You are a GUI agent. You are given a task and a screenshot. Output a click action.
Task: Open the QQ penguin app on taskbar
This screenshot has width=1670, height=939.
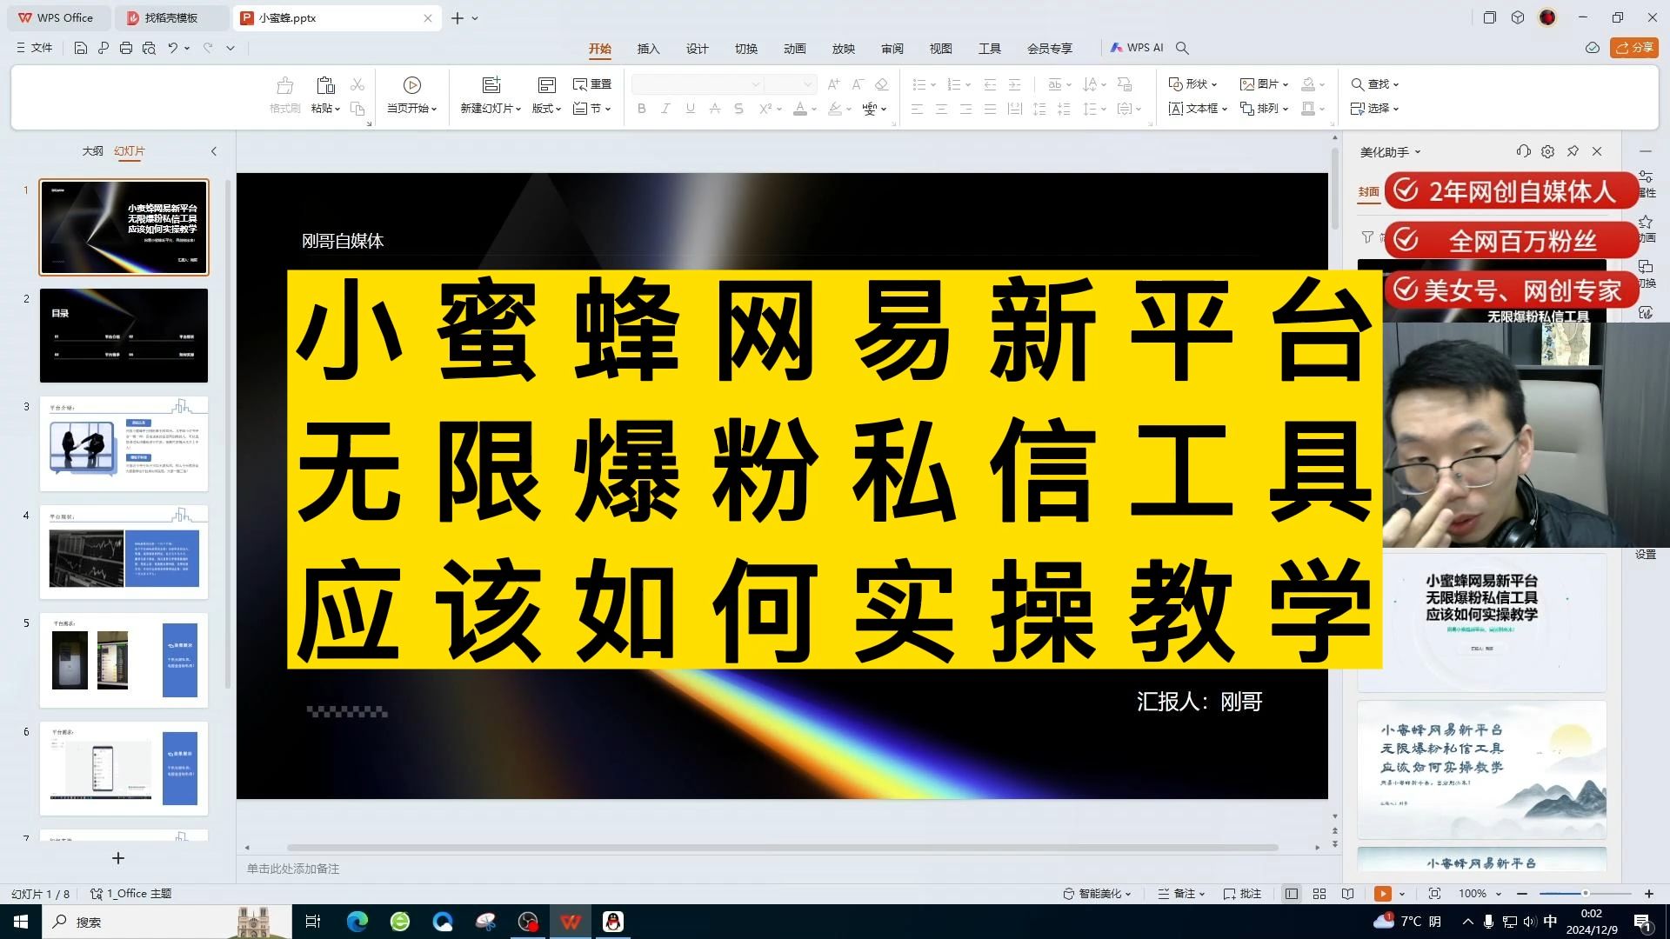[613, 922]
